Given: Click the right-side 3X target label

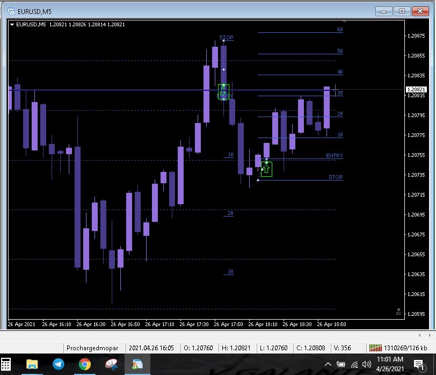Looking at the screenshot, I should point(340,92).
